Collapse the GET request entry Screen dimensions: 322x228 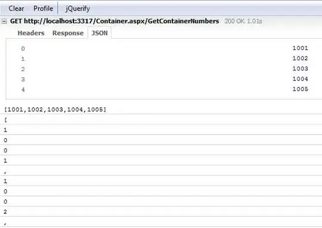coord(4,21)
